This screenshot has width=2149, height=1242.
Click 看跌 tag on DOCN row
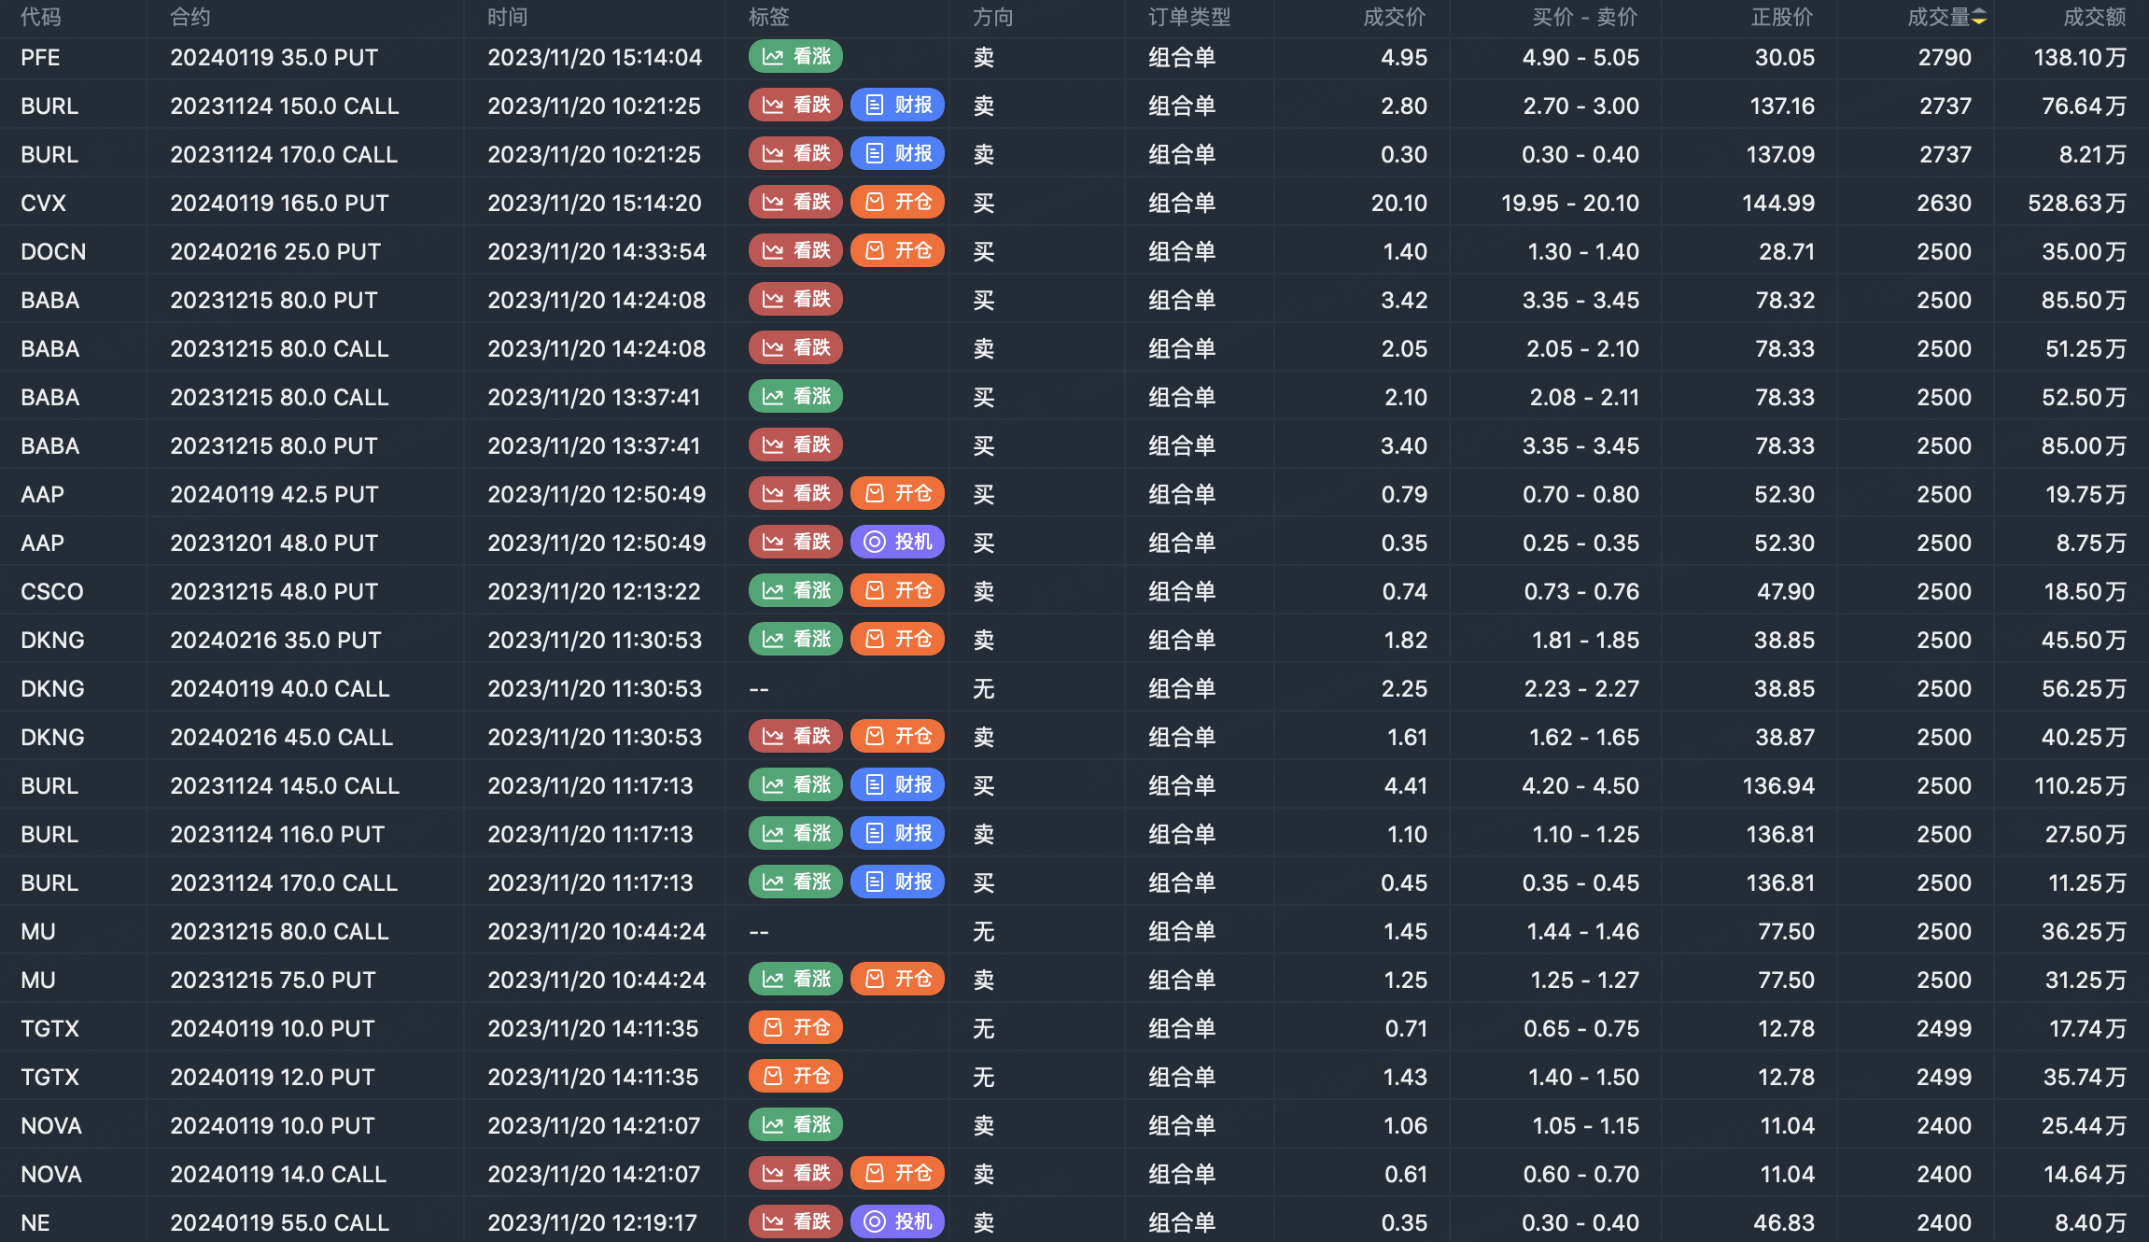[x=795, y=251]
